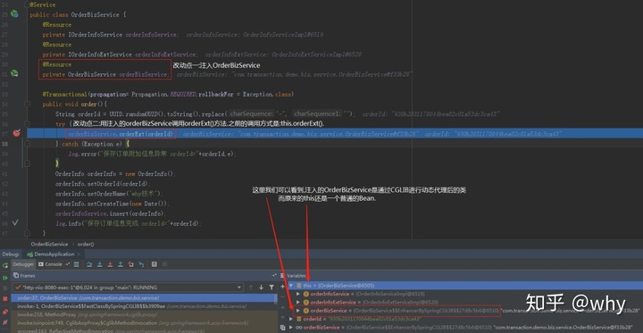Collapse the 'this' variable node
Screen dimensions: 643x333
(290, 286)
